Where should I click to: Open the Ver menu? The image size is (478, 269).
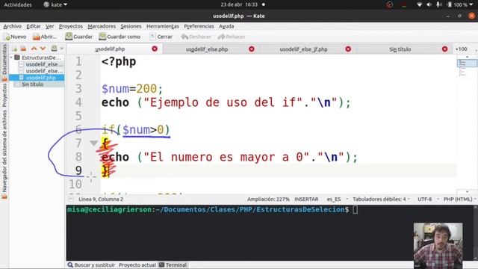pyautogui.click(x=50, y=26)
